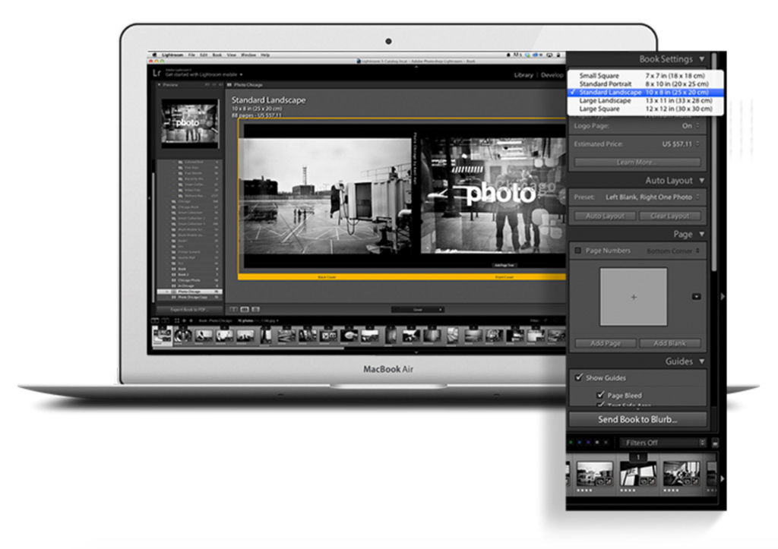Open Estimated Price currency dropdown
This screenshot has height=549, width=778.
coord(681,144)
